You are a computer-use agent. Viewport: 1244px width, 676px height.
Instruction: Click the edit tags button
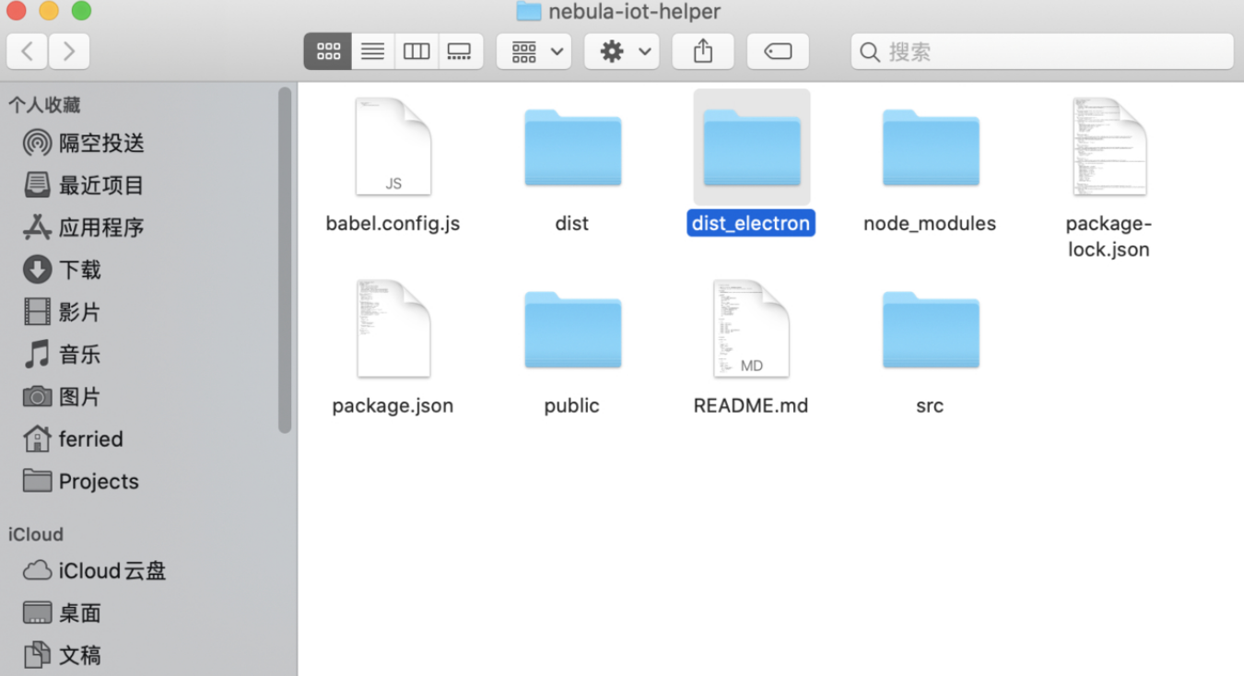778,52
